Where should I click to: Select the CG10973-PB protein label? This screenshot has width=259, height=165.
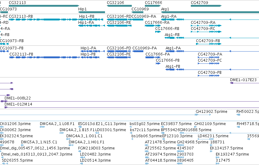pyautogui.click(x=12, y=48)
